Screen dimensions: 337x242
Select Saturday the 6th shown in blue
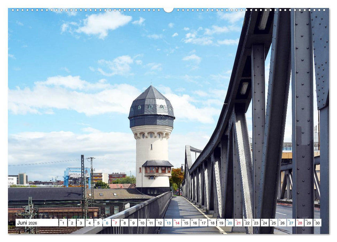coord(107,223)
